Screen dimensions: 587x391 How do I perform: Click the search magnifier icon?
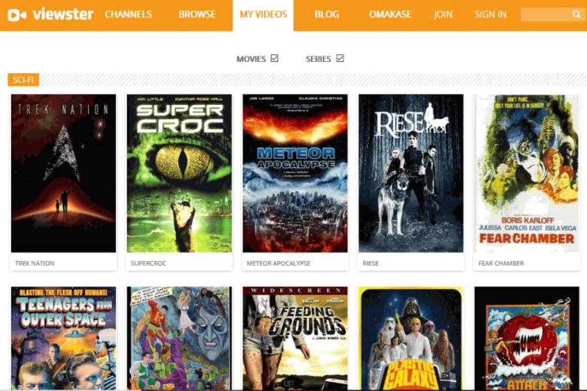pyautogui.click(x=577, y=14)
